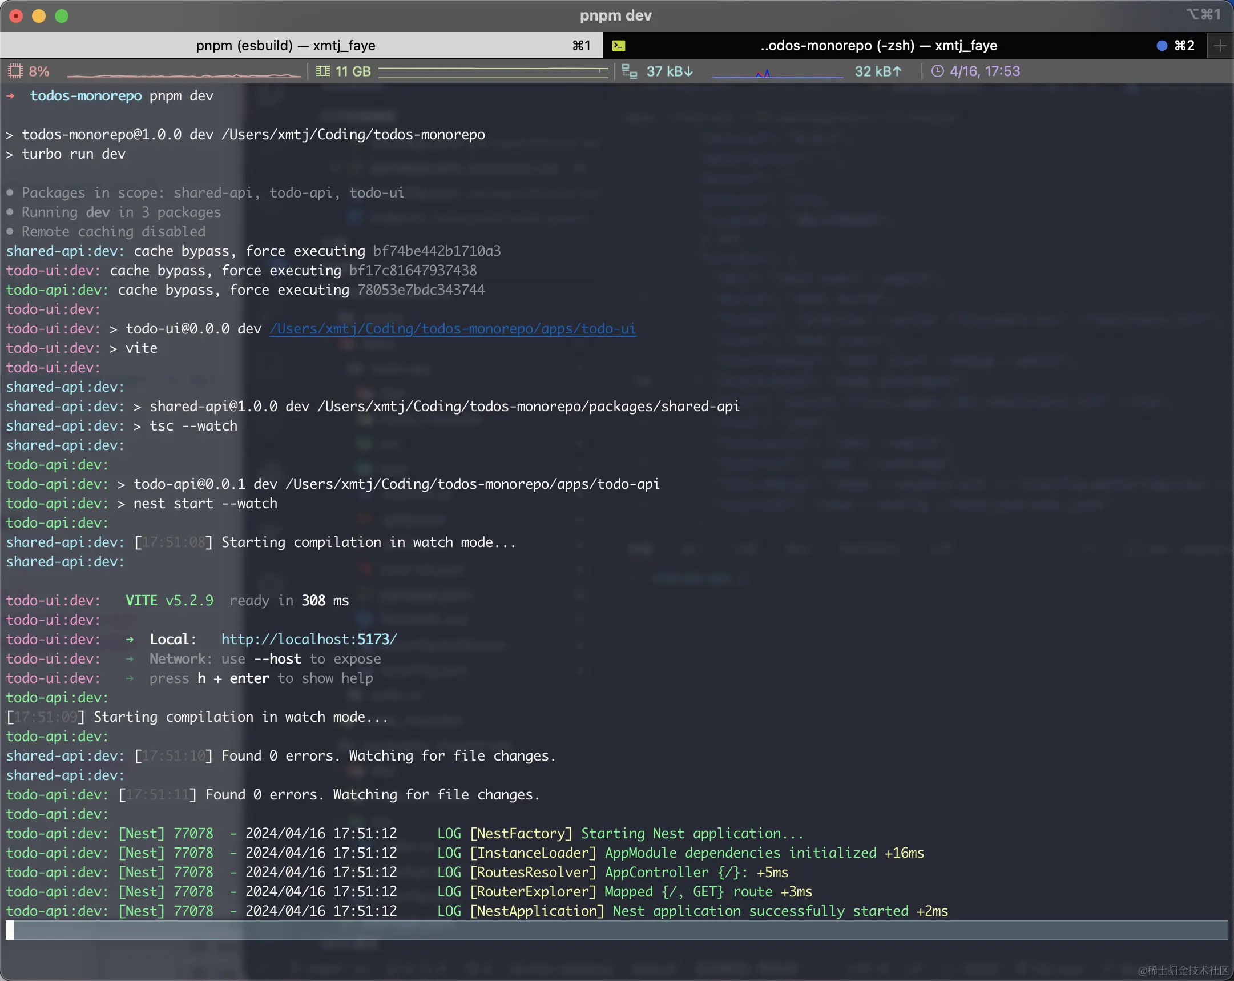Click the CPU chip icon in status bar
The image size is (1234, 981).
[x=15, y=71]
